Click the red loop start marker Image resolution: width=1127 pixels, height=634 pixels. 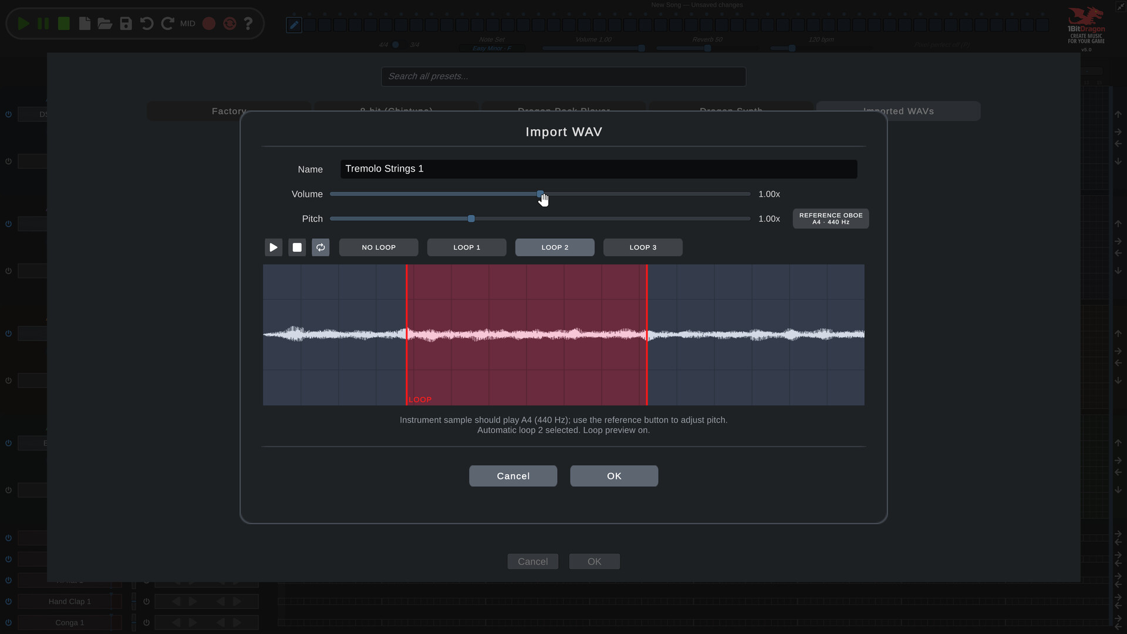(x=406, y=335)
